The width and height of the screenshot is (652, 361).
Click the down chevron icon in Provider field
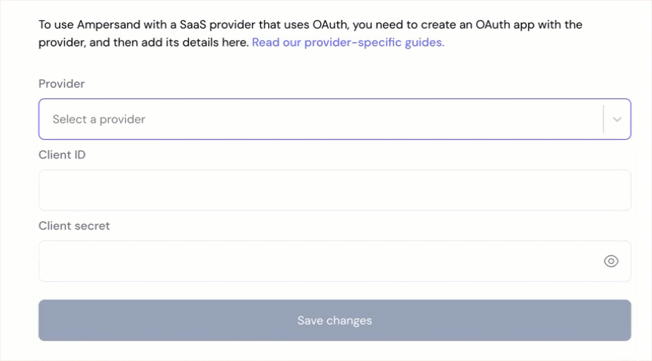pos(617,120)
